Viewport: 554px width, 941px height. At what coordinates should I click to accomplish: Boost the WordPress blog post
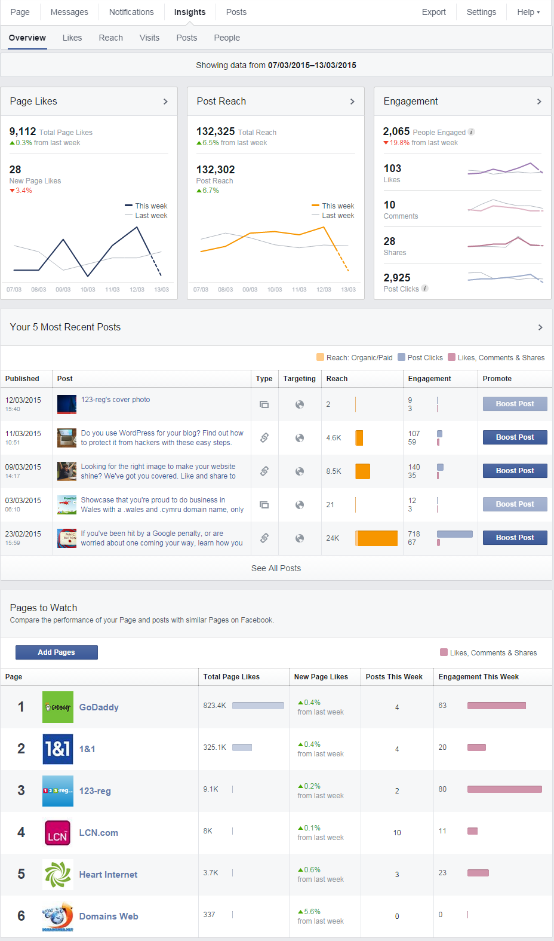(515, 437)
